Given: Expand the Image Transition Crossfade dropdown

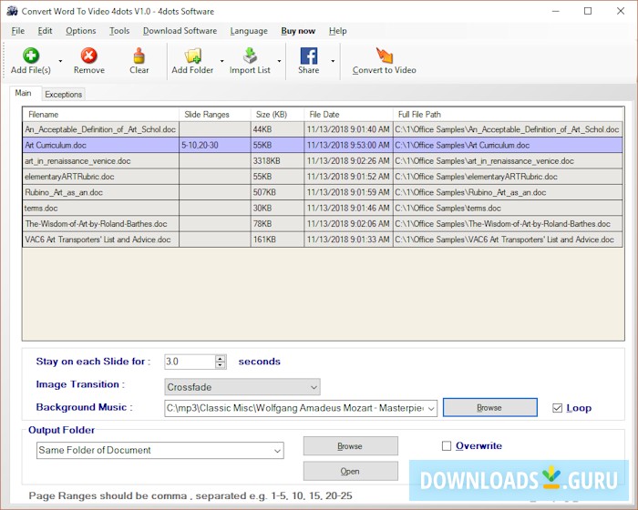Looking at the screenshot, I should pos(313,387).
